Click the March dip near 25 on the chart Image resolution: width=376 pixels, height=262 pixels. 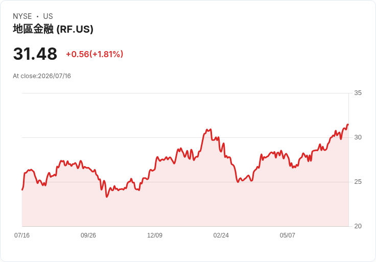(x=238, y=182)
